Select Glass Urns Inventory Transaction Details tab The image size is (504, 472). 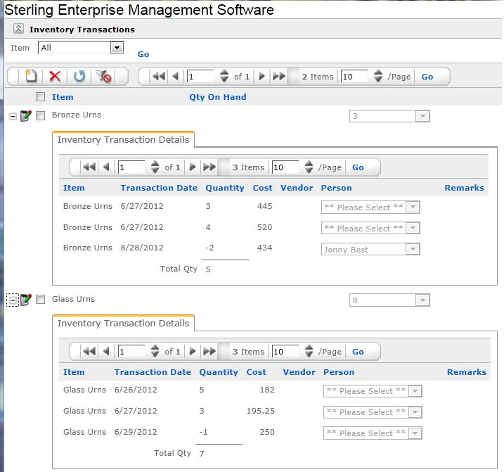tap(123, 323)
